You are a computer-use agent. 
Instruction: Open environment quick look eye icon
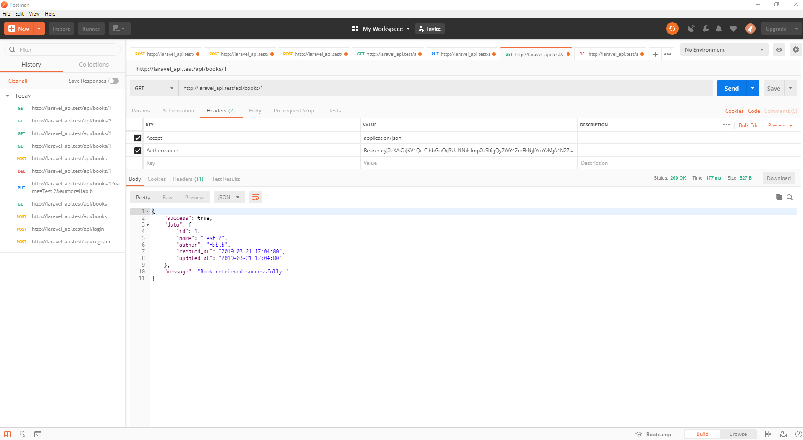(779, 49)
